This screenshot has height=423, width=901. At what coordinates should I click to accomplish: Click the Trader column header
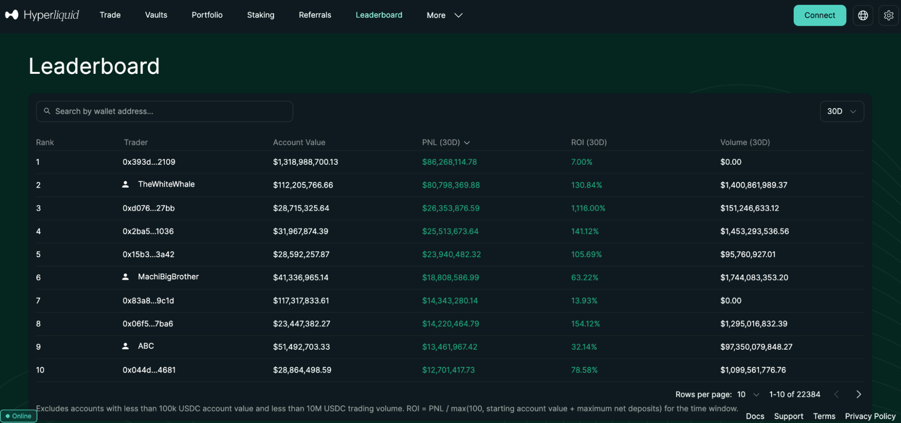click(x=136, y=142)
